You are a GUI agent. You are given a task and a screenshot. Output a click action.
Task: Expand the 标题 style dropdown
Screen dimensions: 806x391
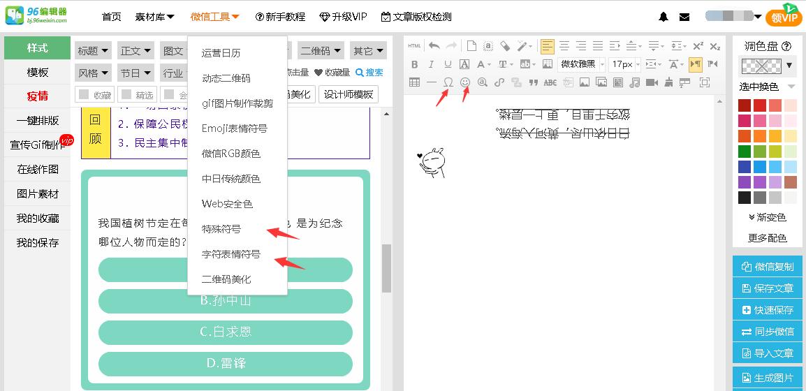point(93,51)
